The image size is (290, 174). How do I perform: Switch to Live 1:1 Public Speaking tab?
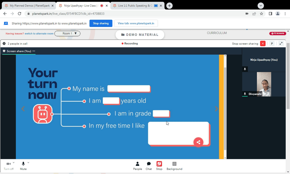(x=135, y=6)
